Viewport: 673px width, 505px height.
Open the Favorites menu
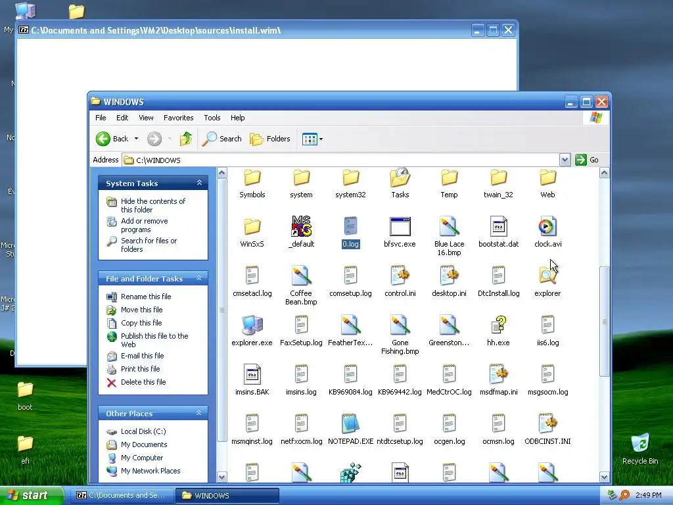(x=178, y=118)
